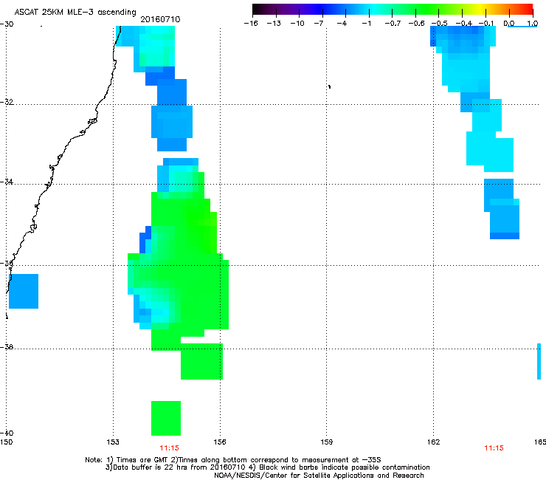Screen dimensions: 546x480
Task: Click the color scale label "-16"
Action: [x=251, y=24]
